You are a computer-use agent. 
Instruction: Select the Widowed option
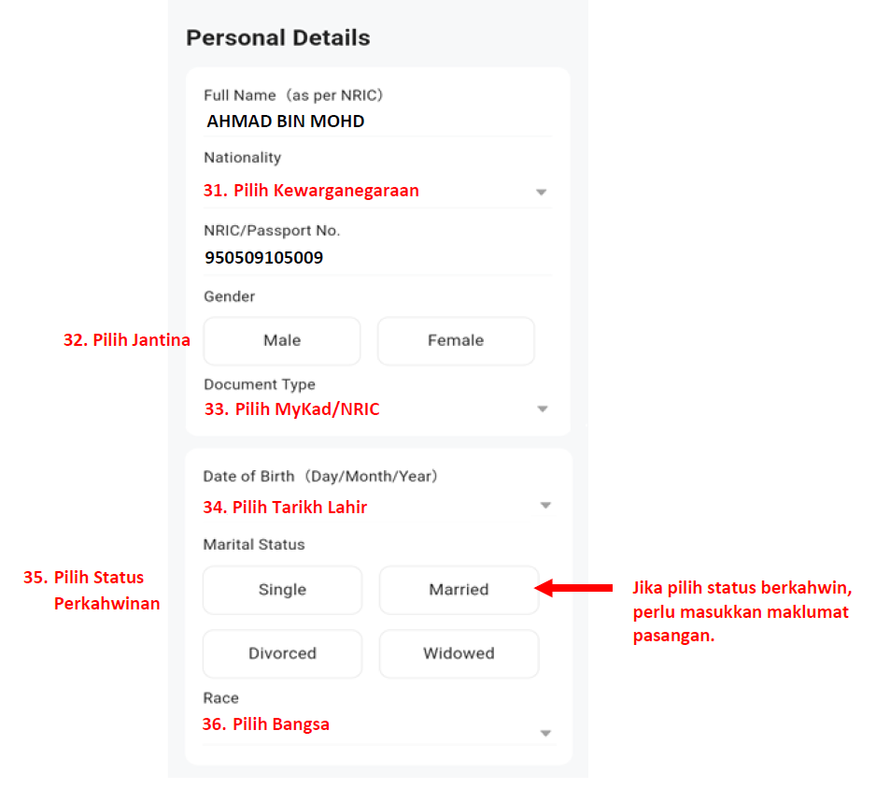(x=459, y=653)
